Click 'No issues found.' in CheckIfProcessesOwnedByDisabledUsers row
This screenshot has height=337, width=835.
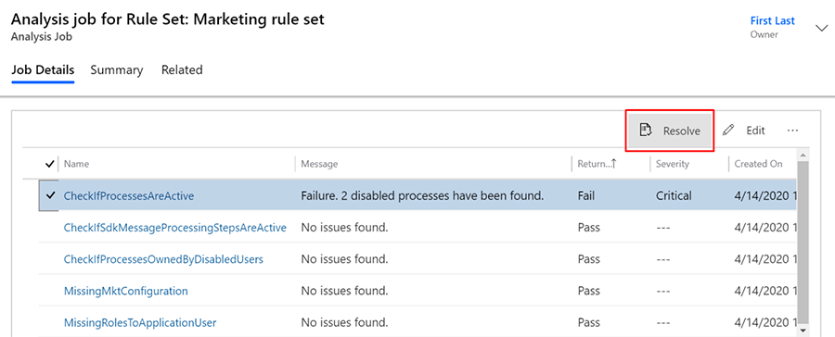pyautogui.click(x=344, y=259)
